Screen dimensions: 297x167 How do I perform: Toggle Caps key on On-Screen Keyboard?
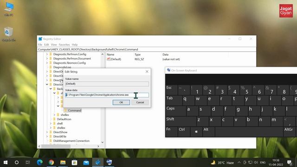click(x=176, y=111)
